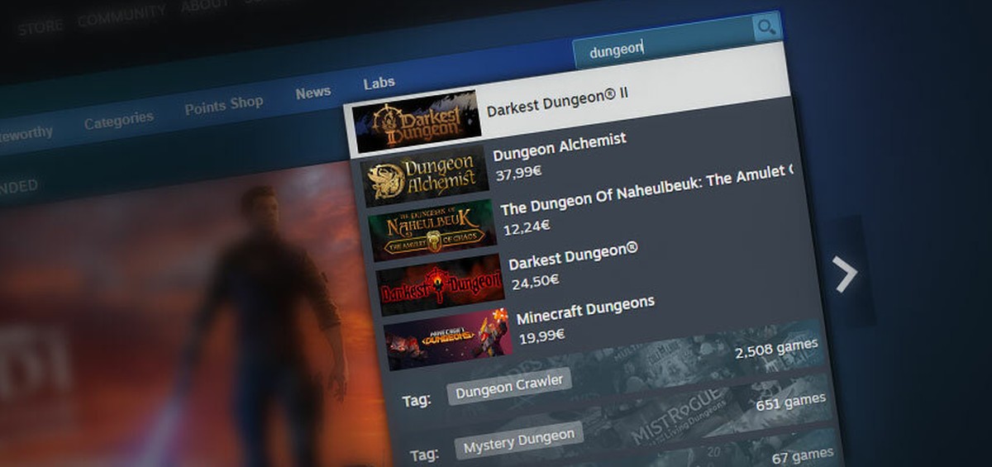Click the Darkest Dungeon II thumbnail

417,121
